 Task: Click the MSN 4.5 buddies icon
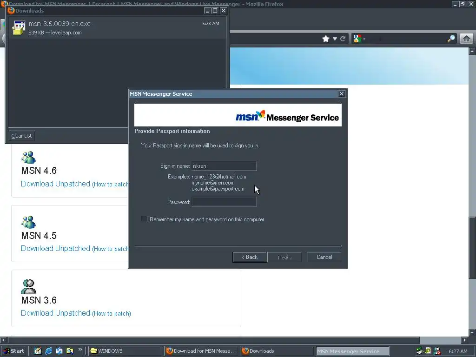tap(28, 222)
